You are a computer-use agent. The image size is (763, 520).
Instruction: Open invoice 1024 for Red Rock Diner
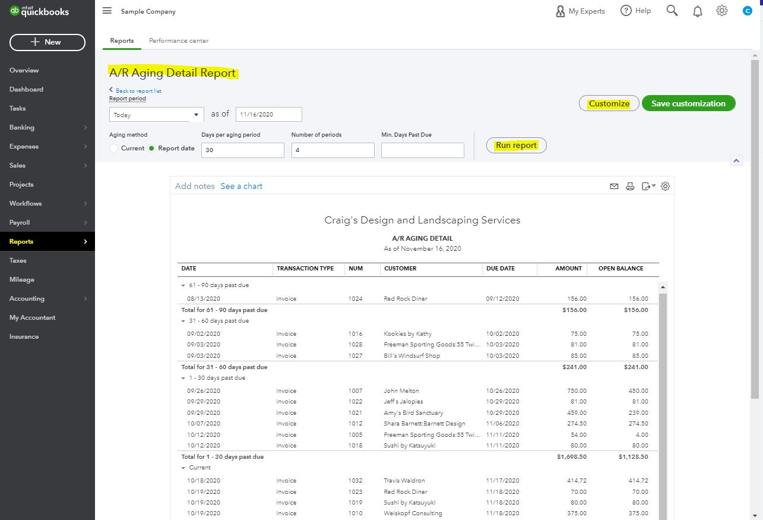[x=418, y=299]
